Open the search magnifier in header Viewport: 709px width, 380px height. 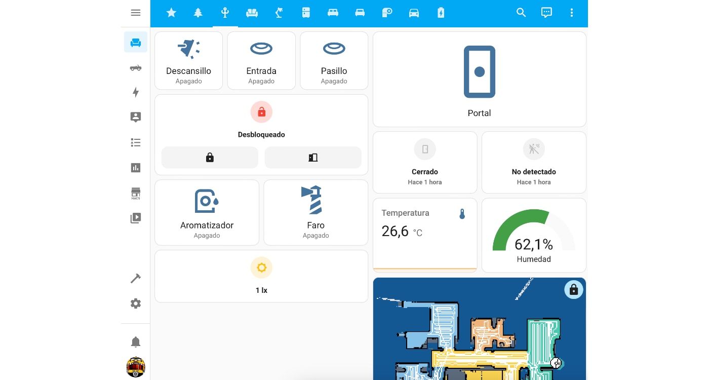[x=521, y=13]
